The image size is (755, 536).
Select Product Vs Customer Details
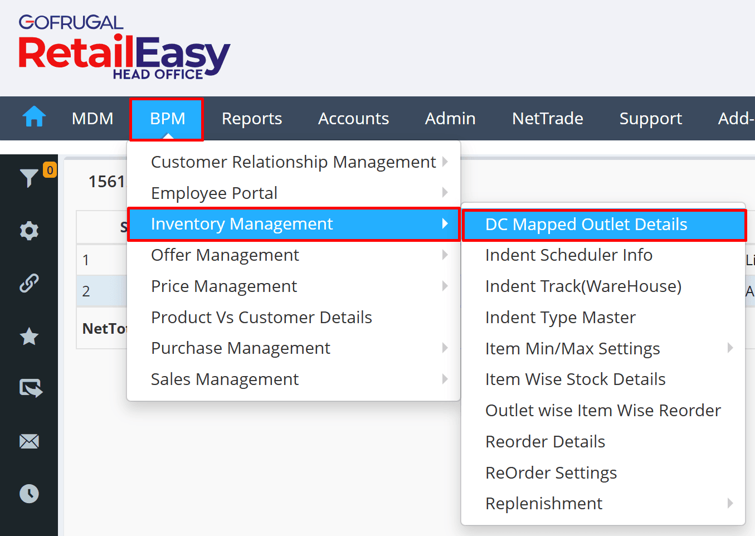[x=261, y=318]
